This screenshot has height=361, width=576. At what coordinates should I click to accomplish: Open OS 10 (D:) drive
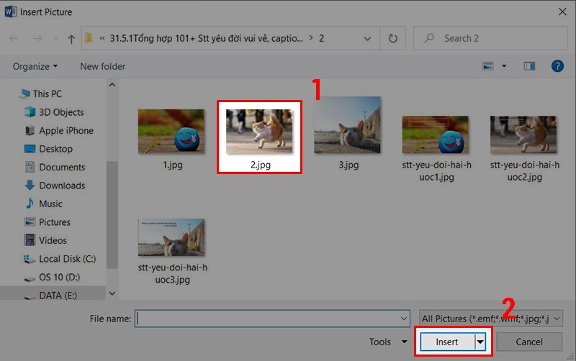(60, 278)
